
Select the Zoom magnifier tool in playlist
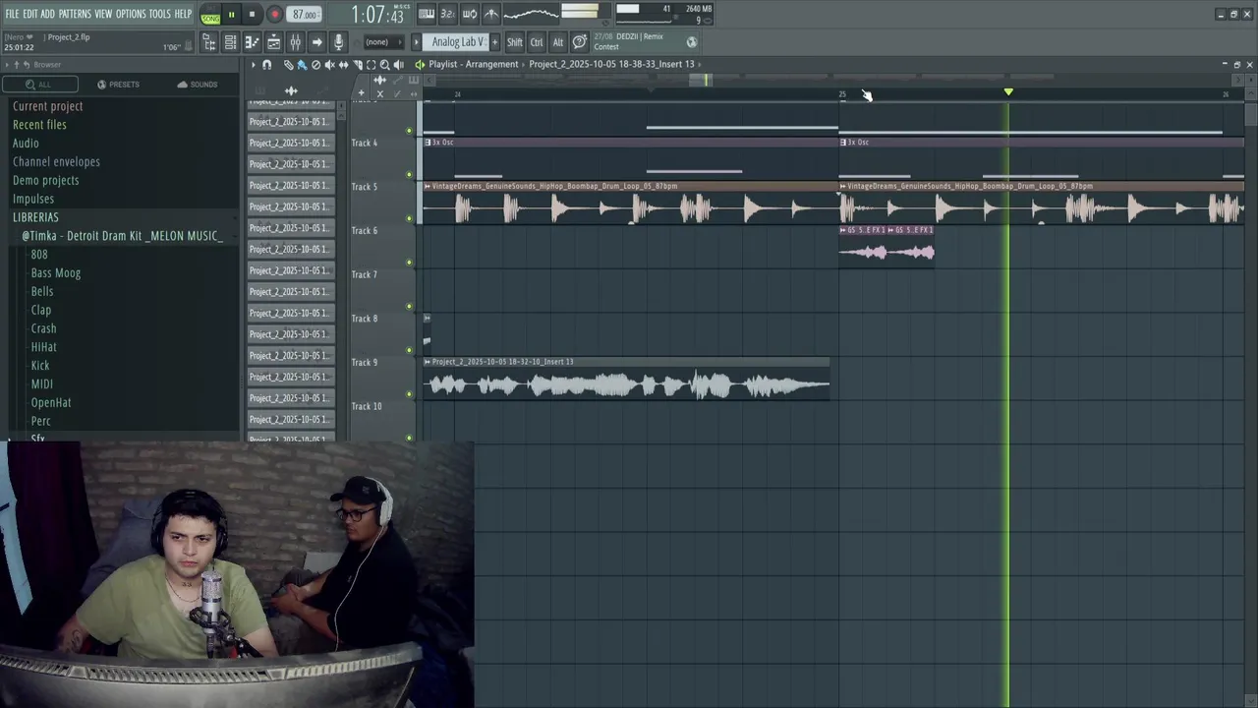[384, 65]
